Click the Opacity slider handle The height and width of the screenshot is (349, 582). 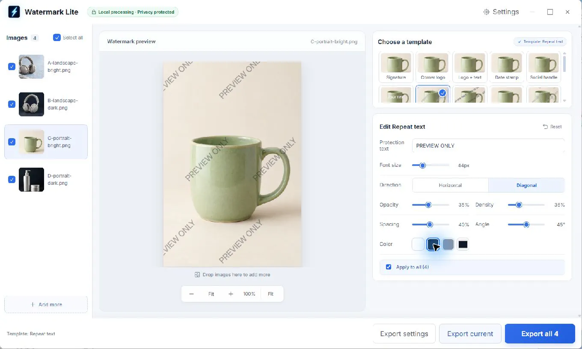428,205
